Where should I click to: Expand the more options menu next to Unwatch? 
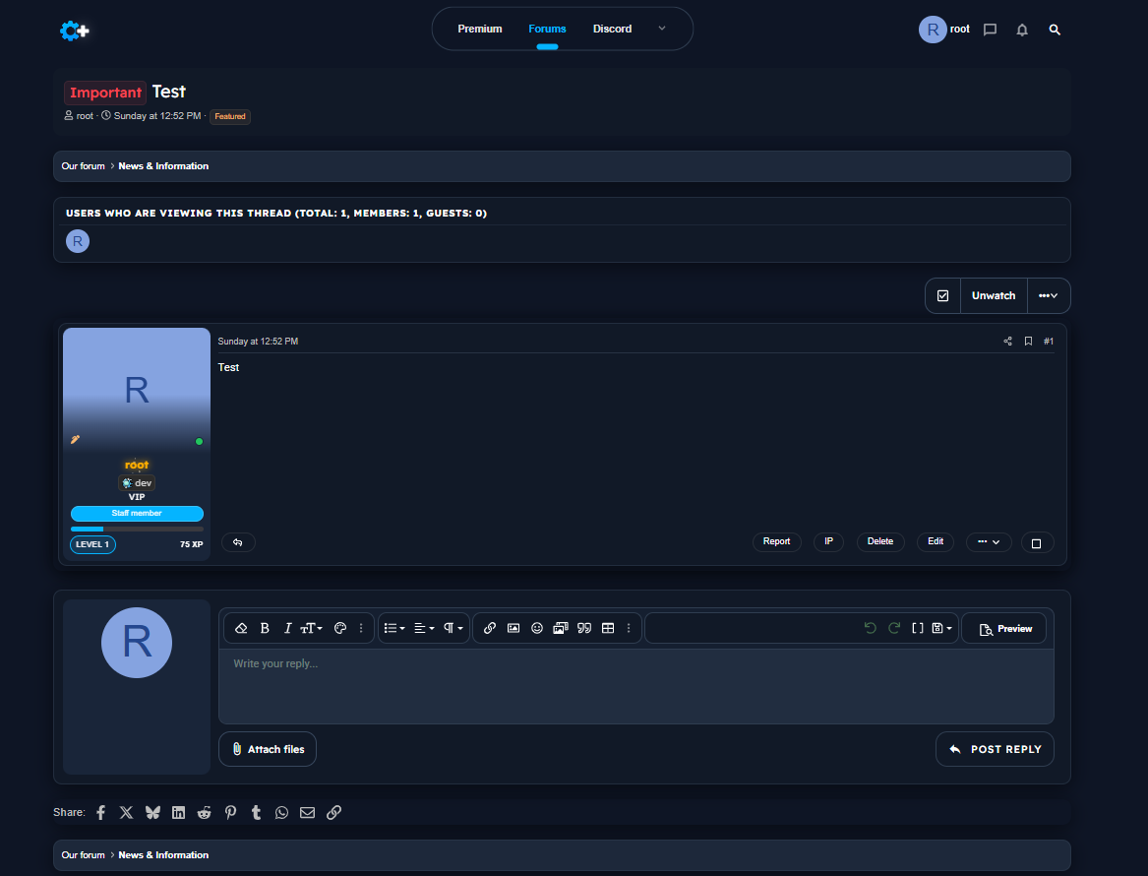coord(1049,295)
